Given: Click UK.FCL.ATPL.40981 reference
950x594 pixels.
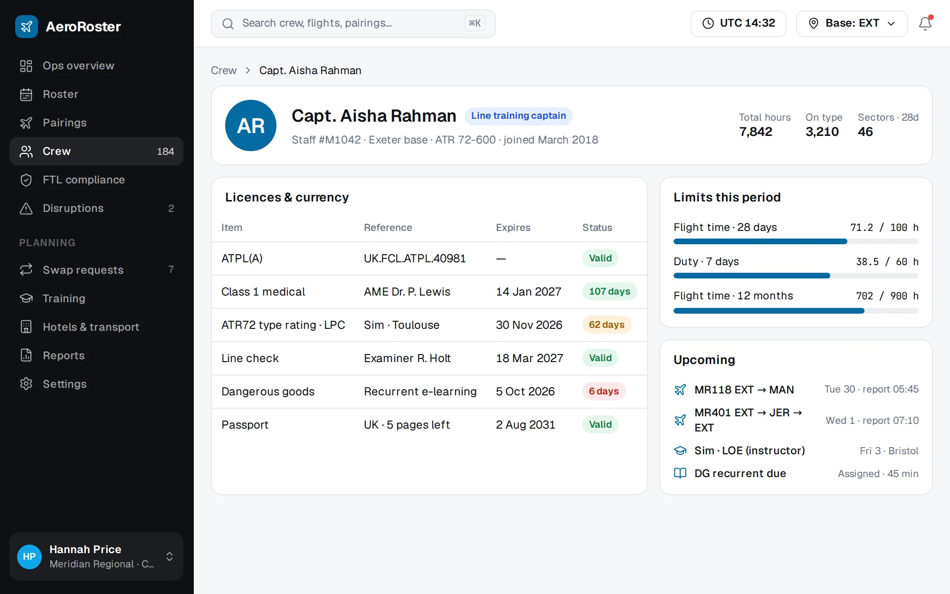Looking at the screenshot, I should [x=415, y=259].
